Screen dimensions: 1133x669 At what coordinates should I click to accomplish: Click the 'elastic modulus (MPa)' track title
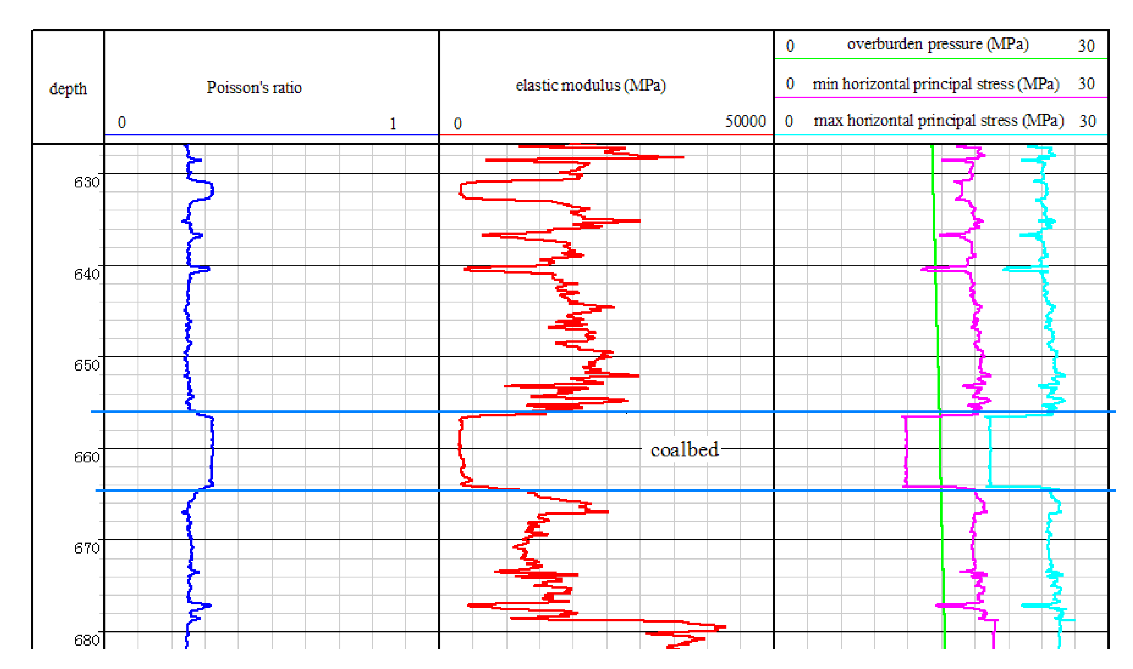point(590,85)
